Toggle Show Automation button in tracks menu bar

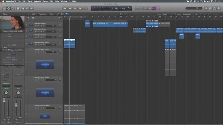58,14
